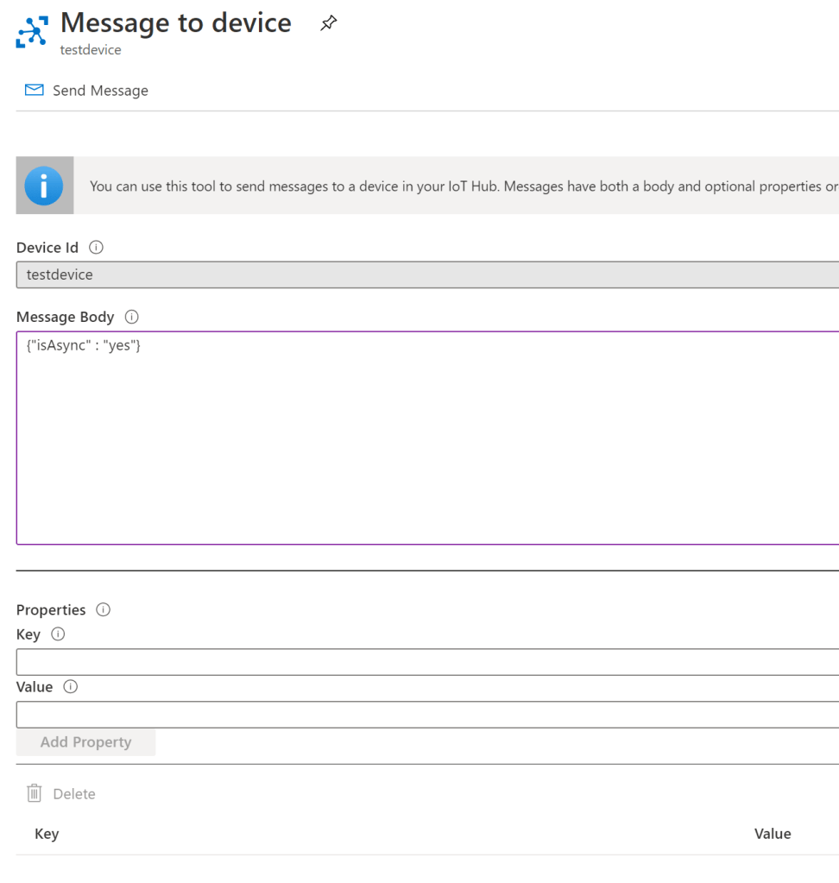Click the Add Property button
The image size is (839, 883).
point(85,742)
